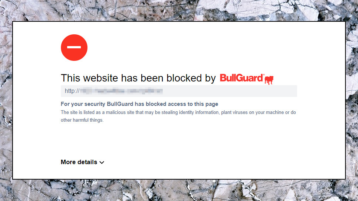Screen dimensions: 358x201
Task: Expand the More details chevron arrow
Action: 102,162
